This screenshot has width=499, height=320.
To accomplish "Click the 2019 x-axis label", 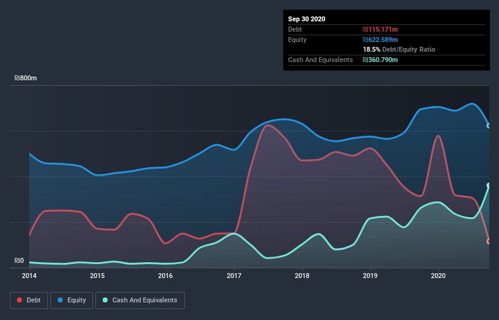I will [370, 276].
